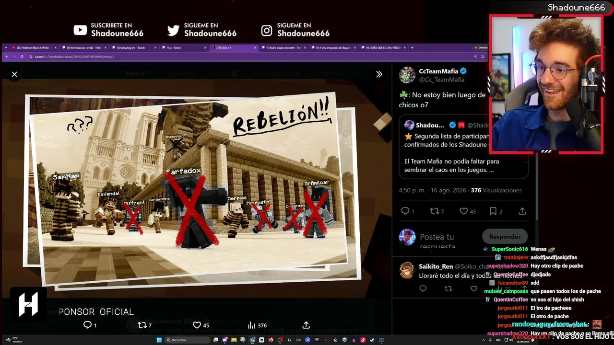Click the heart icon below the photo
Image resolution: width=614 pixels, height=345 pixels.
click(x=197, y=325)
